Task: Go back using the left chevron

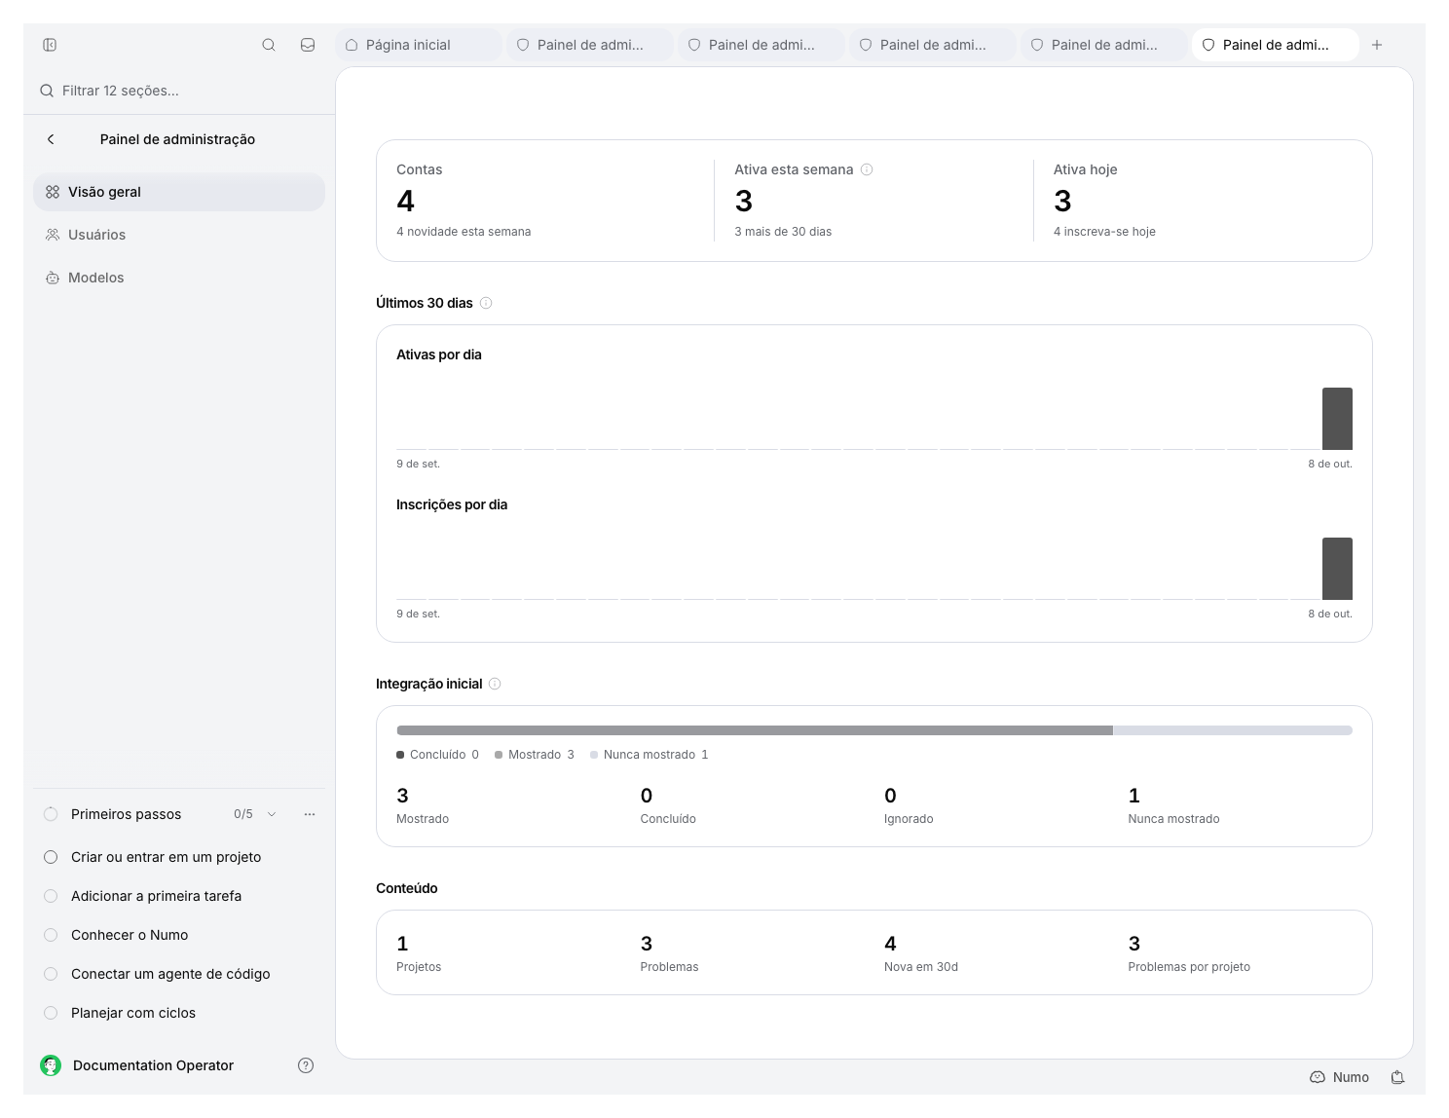Action: (x=51, y=139)
